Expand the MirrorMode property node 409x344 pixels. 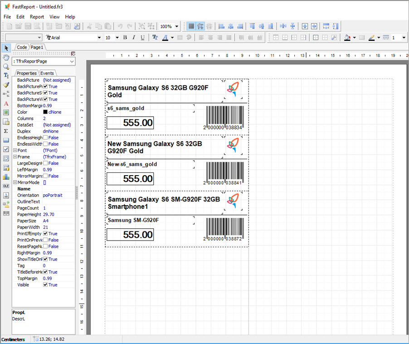[x=15, y=182]
